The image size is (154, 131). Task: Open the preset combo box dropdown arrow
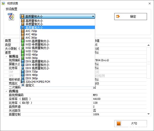tap(93, 16)
